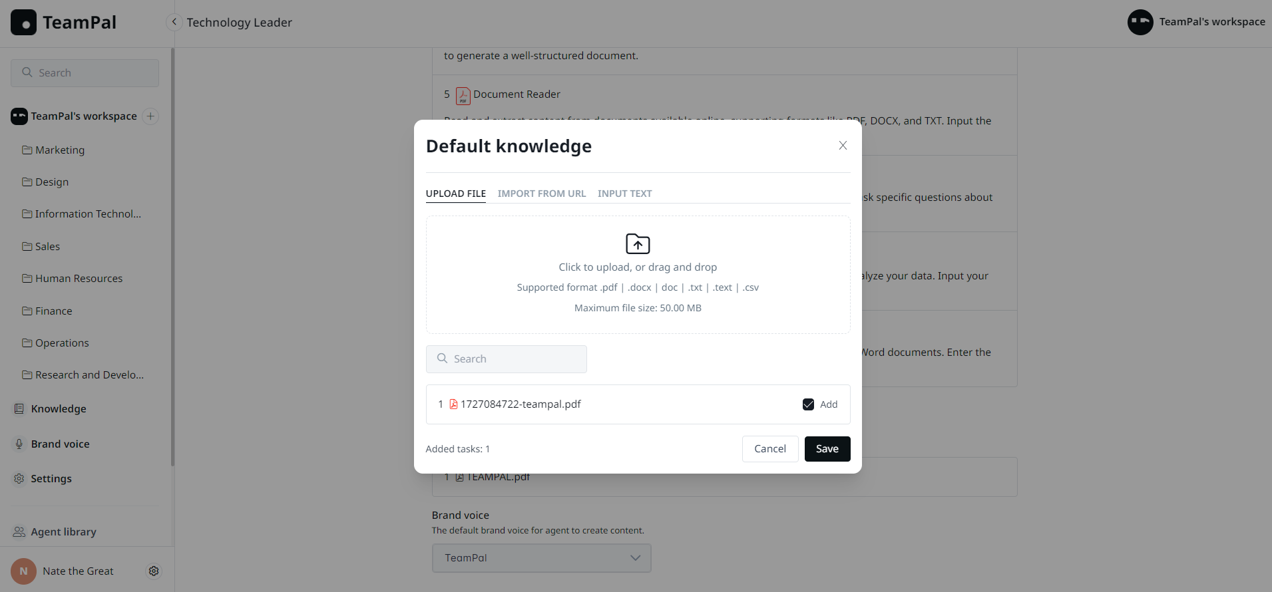Click the sidebar vertical scrollbar
Viewport: 1272px width, 592px height.
(172, 256)
